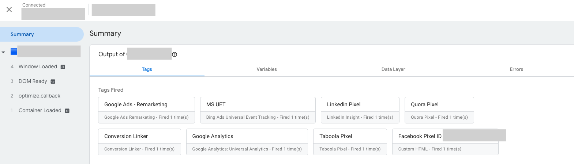Screen dimensions: 574x164
Task: Open the Google Analytics tag card
Action: [x=247, y=142]
